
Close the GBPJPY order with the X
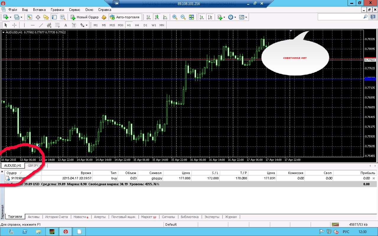pos(374,178)
